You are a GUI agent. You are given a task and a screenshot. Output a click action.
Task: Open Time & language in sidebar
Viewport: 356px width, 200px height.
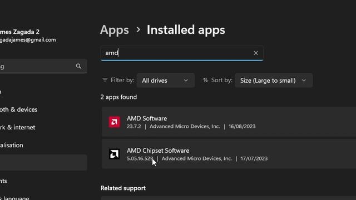point(14,198)
